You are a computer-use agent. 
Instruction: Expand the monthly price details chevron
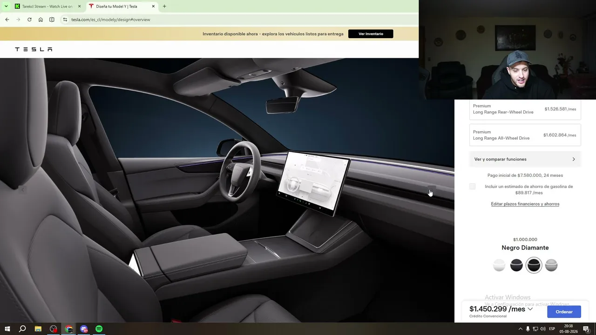point(530,309)
